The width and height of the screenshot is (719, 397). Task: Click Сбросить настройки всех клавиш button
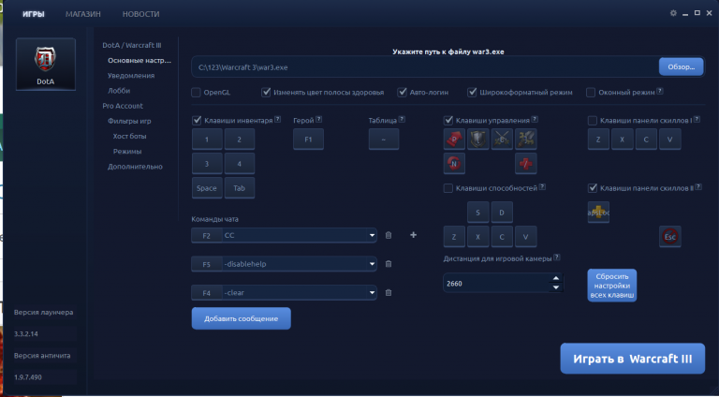coord(611,286)
